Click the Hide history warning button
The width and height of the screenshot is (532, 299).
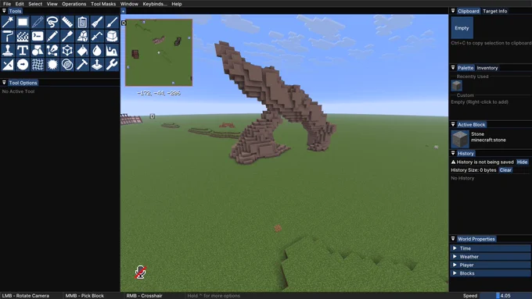(522, 162)
